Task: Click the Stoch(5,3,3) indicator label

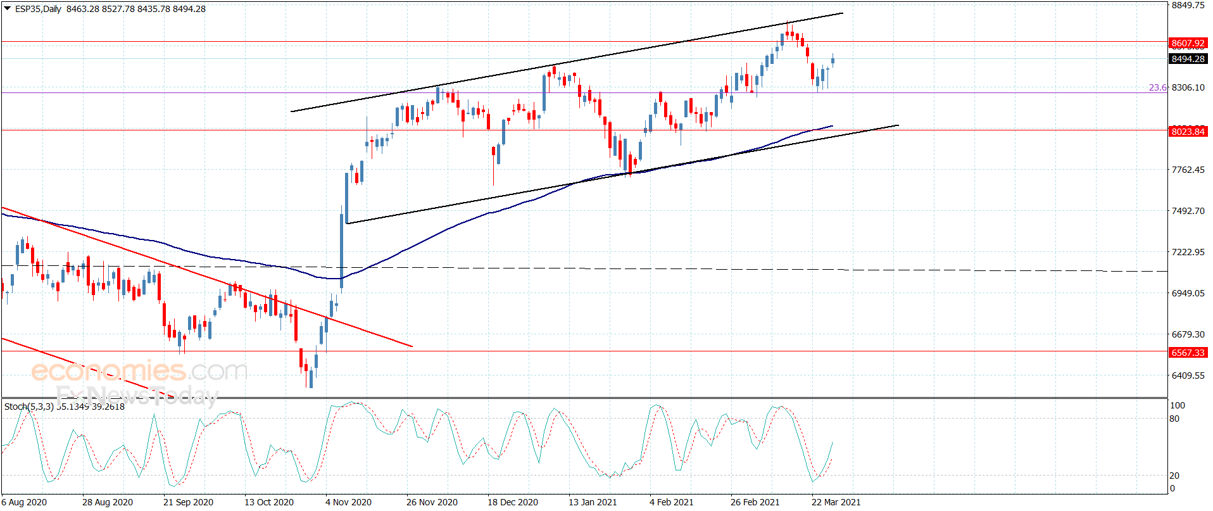Action: 29,407
